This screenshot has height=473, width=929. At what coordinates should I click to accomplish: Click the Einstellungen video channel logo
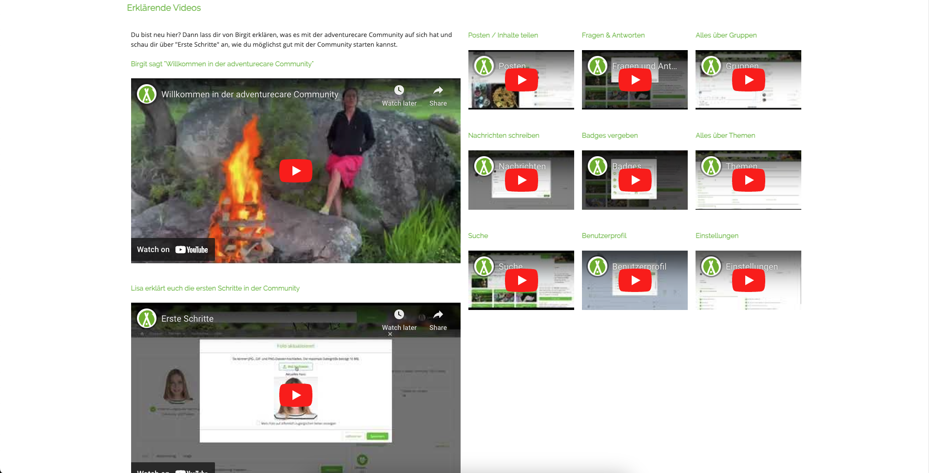[711, 267]
